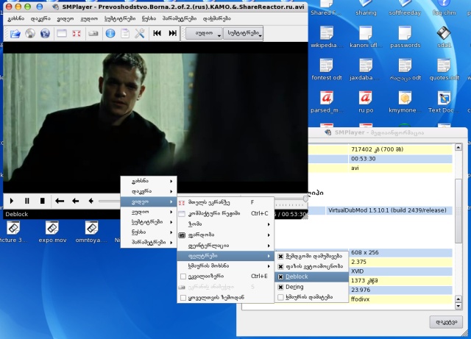Viewport: 471px width, 339px height.
Task: Select the passwords desktop file icon
Action: coord(405,37)
